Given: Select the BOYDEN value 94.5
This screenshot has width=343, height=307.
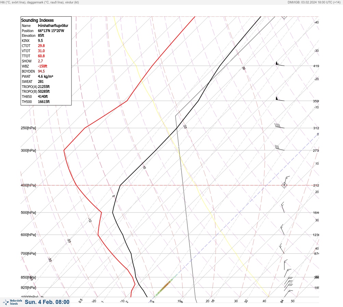Looking at the screenshot, I should [x=41, y=71].
